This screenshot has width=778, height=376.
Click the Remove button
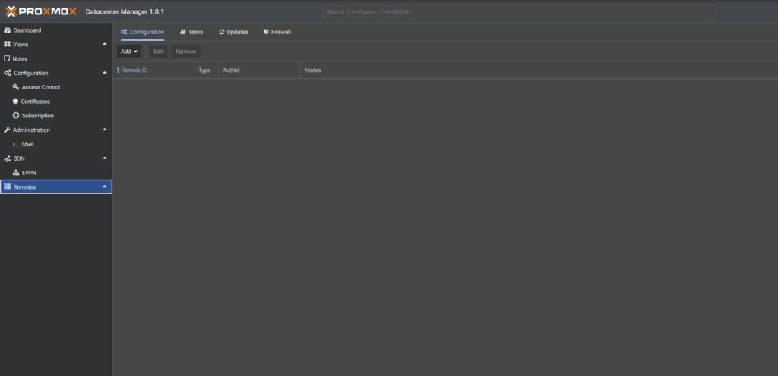[185, 52]
